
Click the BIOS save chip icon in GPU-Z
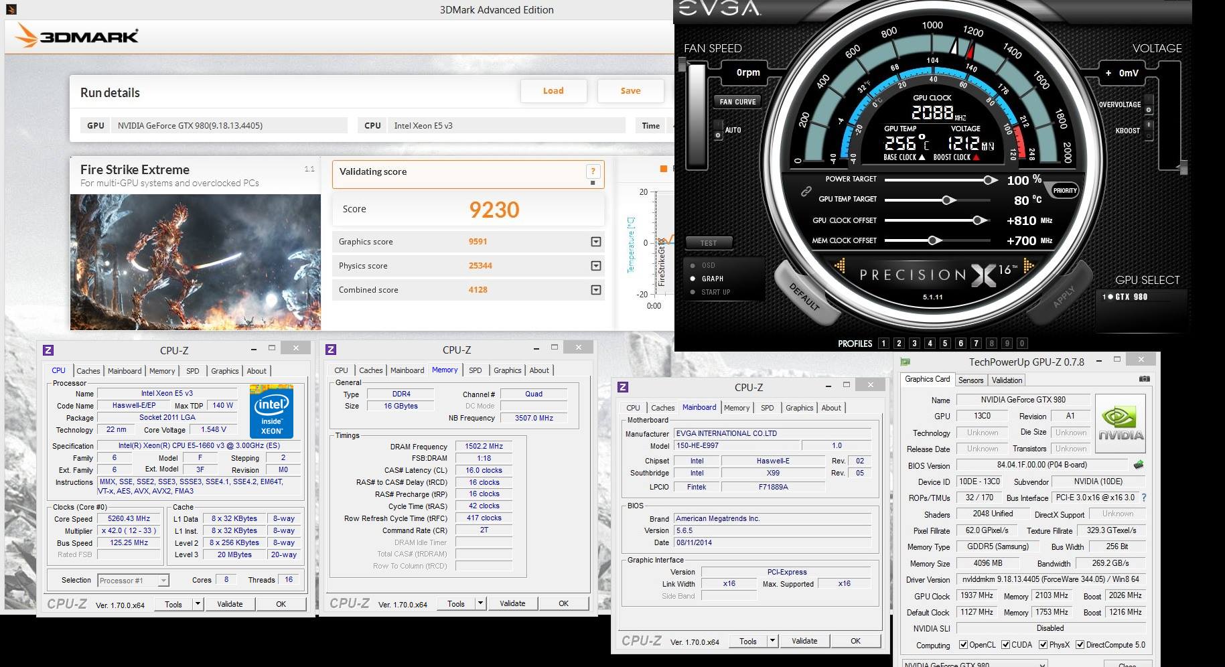[x=1139, y=465]
